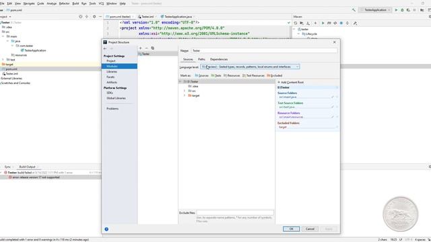Open the Refactor menu
This screenshot has width=431, height=242.
65,3
